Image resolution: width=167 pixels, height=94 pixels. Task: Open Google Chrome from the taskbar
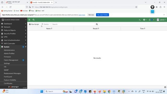[x=109, y=91]
